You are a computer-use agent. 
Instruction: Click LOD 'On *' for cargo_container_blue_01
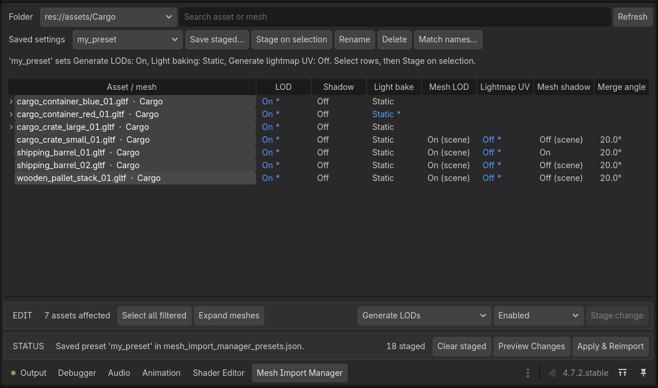pos(271,101)
